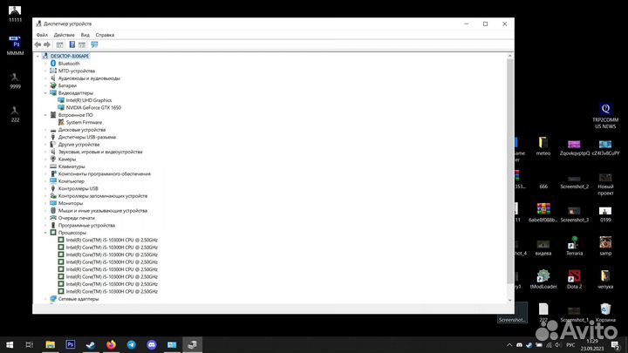Open the Start menu on taskbar

tap(10, 344)
